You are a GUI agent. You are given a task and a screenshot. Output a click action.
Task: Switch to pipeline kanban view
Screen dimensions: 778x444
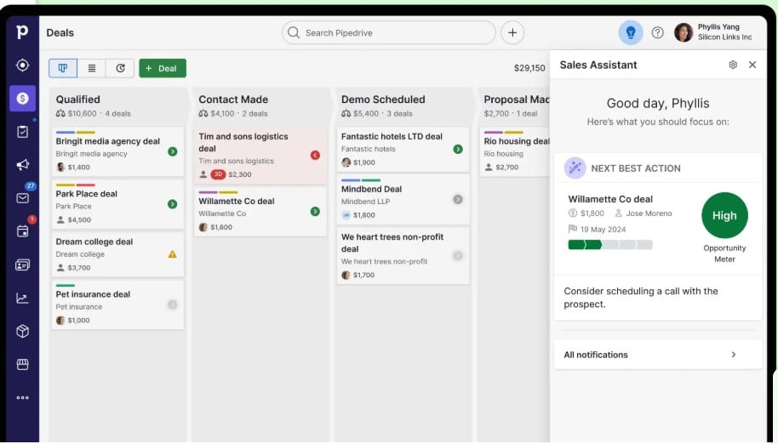tap(63, 68)
